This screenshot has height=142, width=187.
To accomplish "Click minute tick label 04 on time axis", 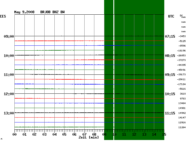I will 54,135.
